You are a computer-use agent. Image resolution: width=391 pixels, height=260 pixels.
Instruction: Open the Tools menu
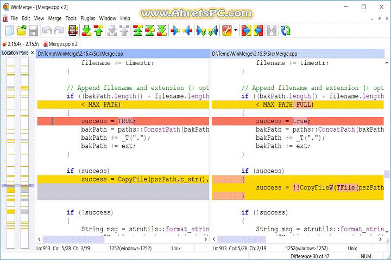click(71, 18)
